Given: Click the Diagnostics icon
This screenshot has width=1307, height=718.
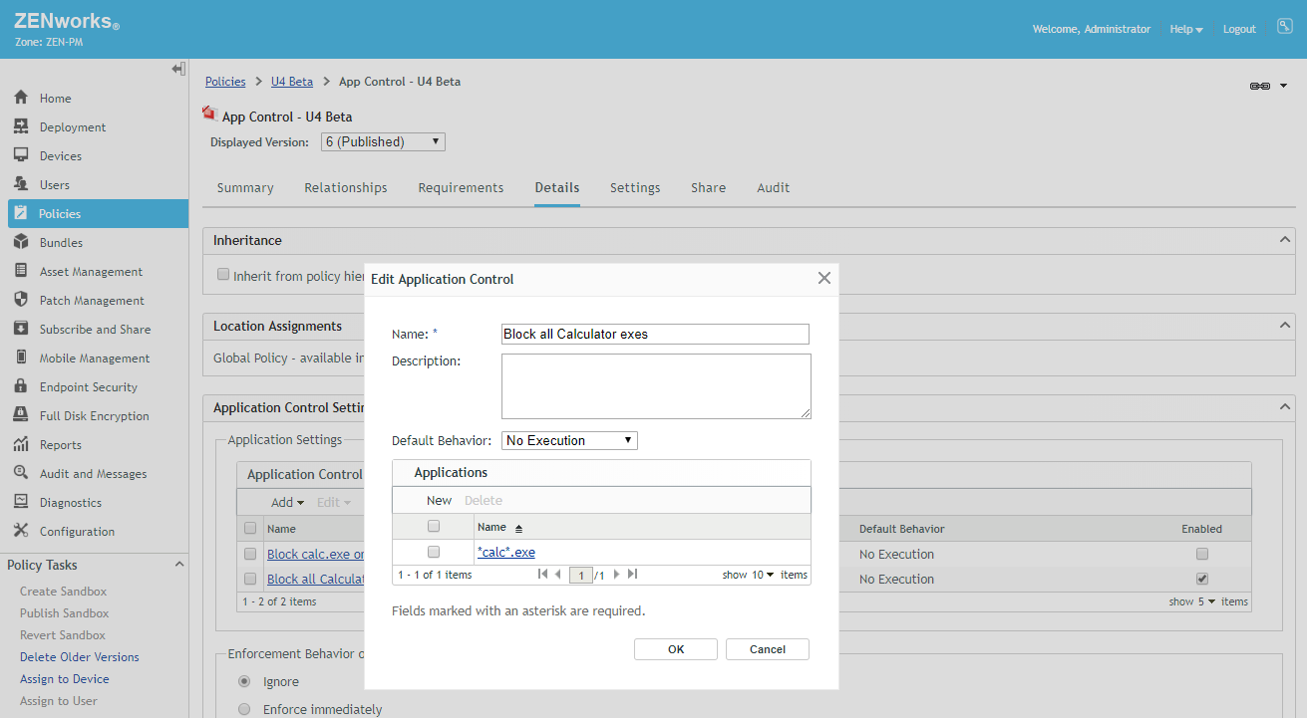Looking at the screenshot, I should click(20, 502).
